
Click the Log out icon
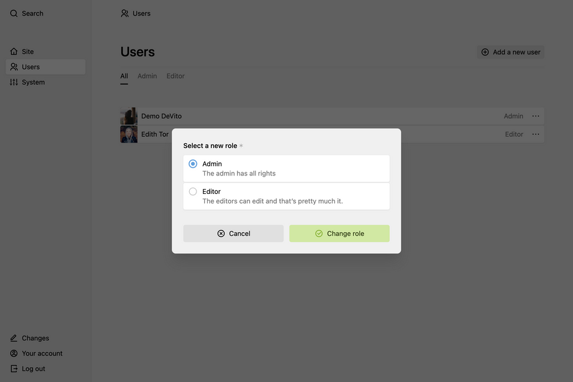pyautogui.click(x=14, y=369)
